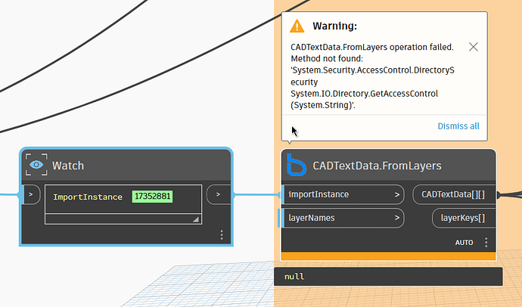Click the Watch preview resize corner handle
Viewport: 522px width, 307px height.
pos(196,219)
